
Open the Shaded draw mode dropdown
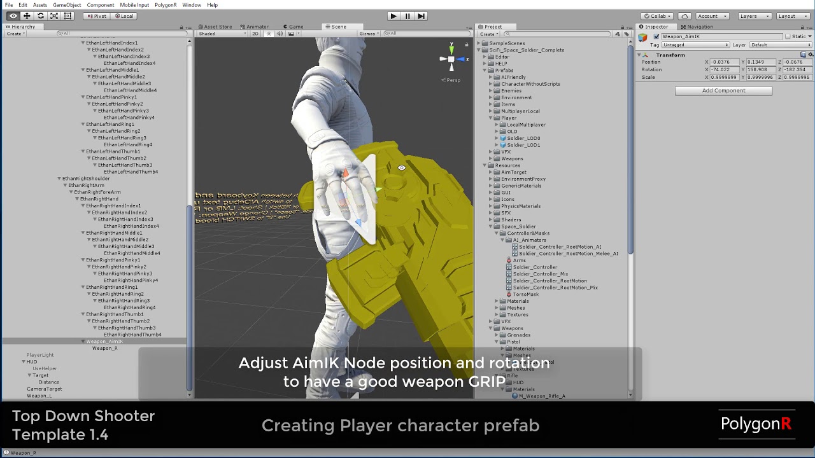tap(222, 34)
